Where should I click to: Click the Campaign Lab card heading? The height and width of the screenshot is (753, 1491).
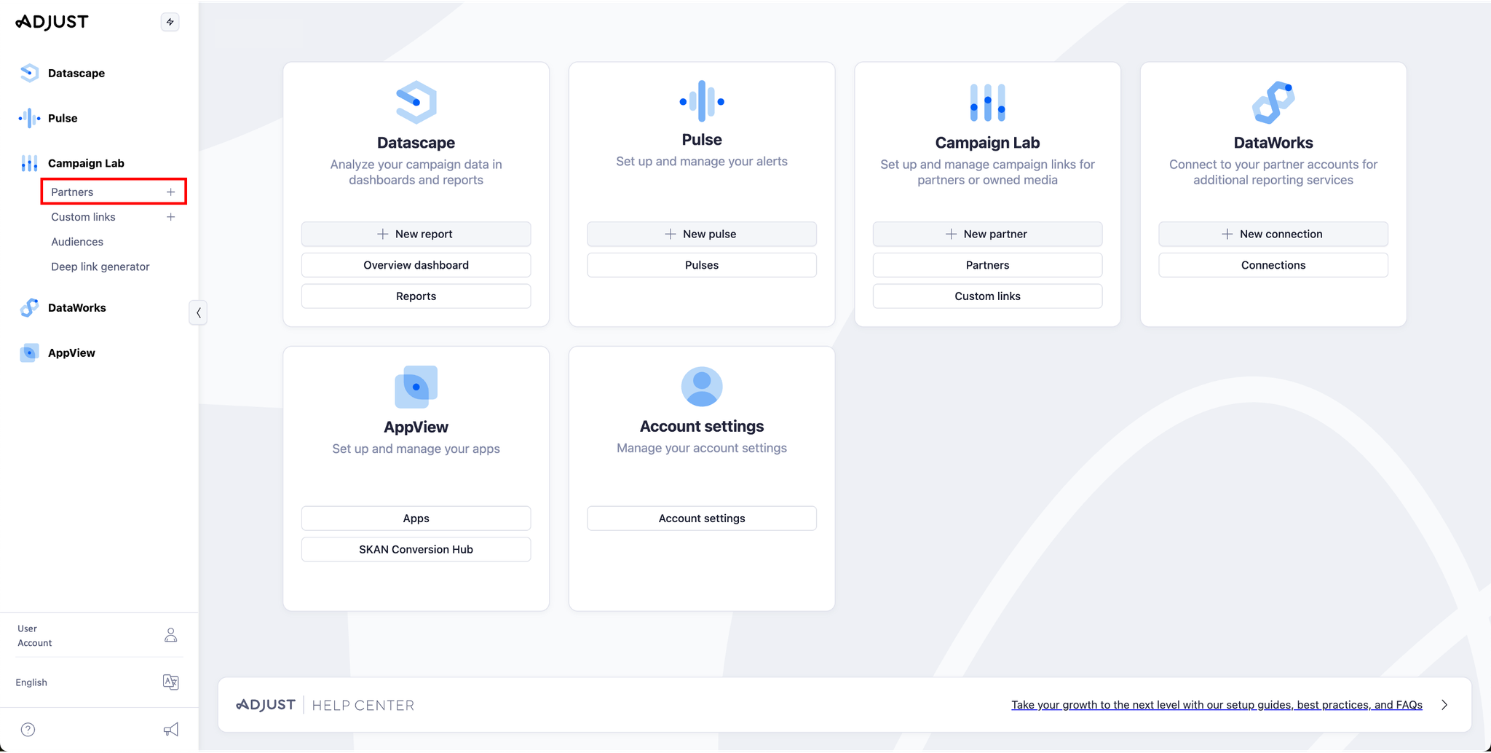tap(987, 143)
